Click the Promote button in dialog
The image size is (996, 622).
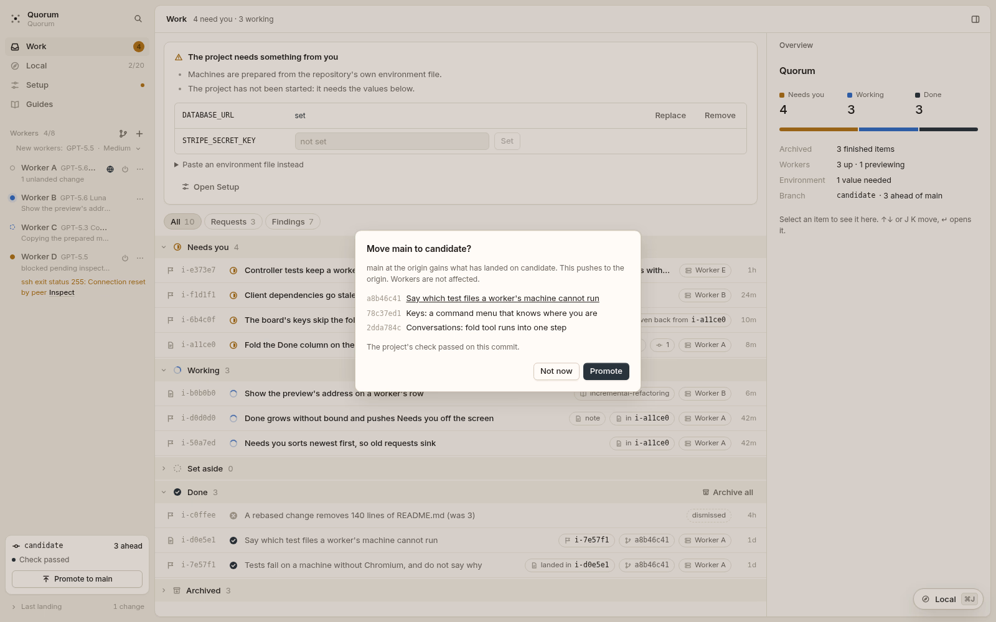606,371
